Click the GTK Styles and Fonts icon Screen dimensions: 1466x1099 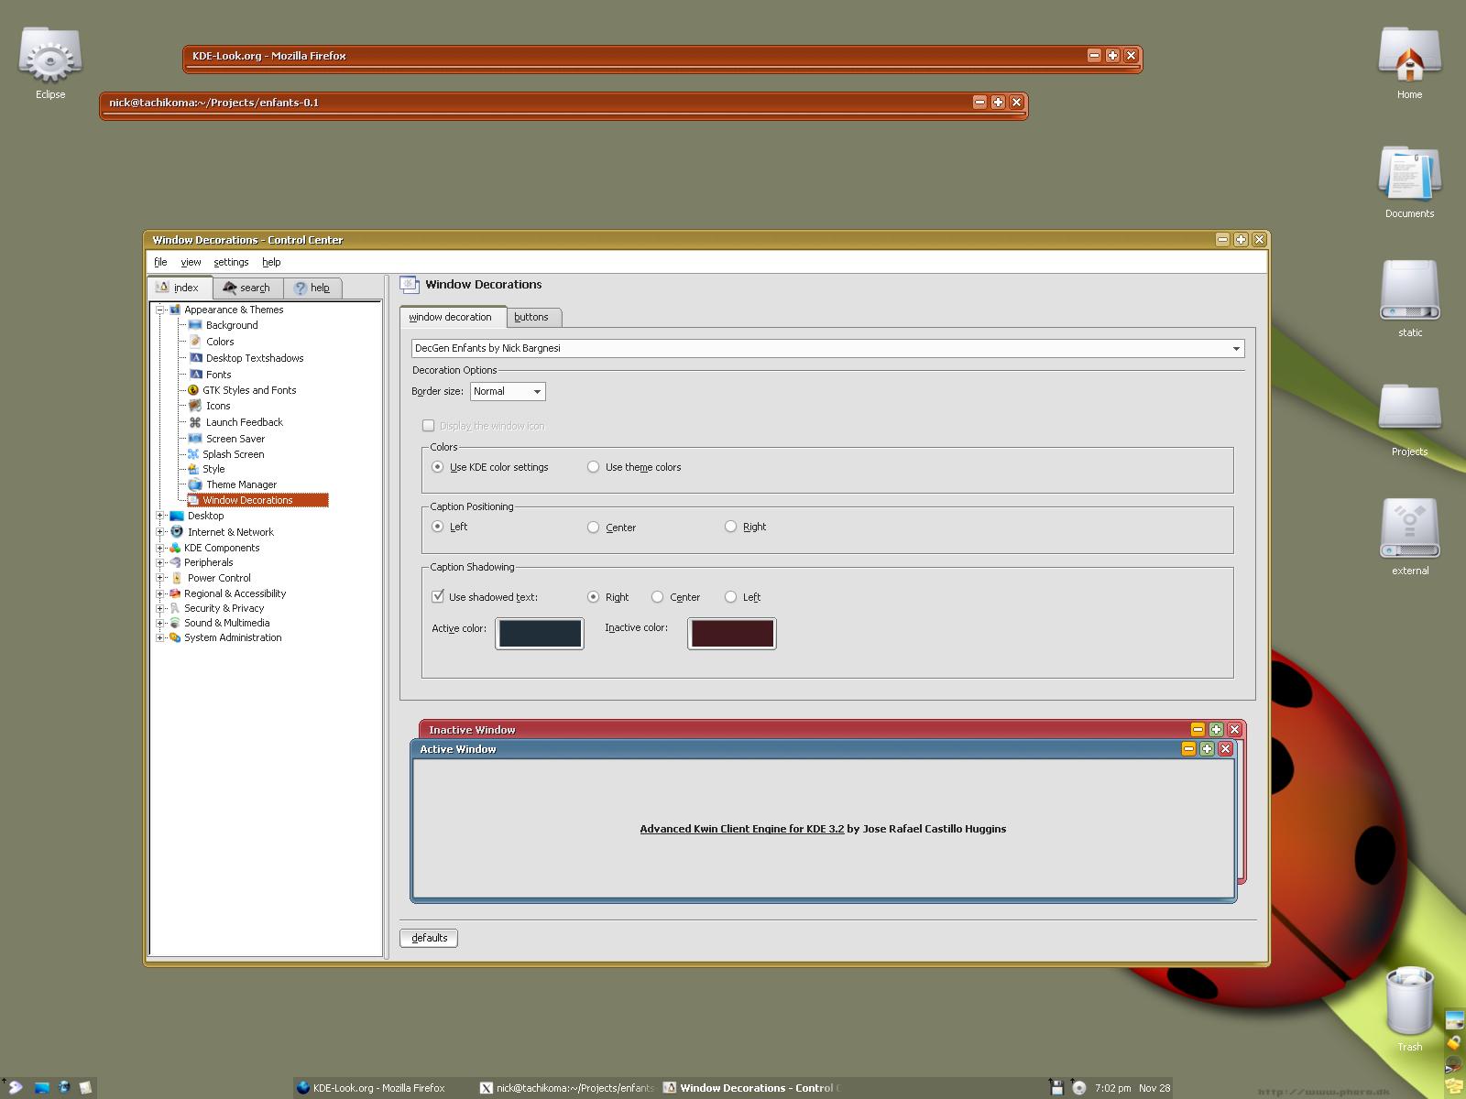[x=193, y=390]
